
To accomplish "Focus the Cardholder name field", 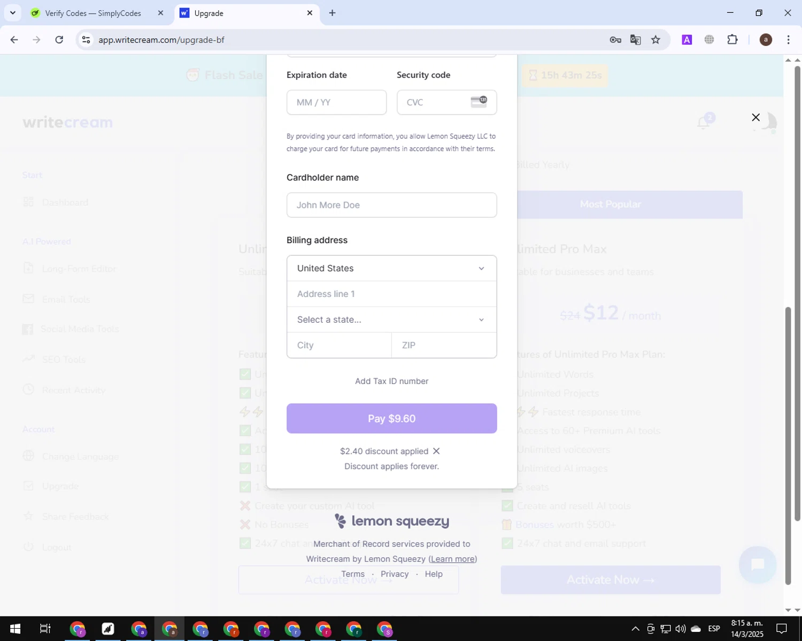I will [x=391, y=205].
